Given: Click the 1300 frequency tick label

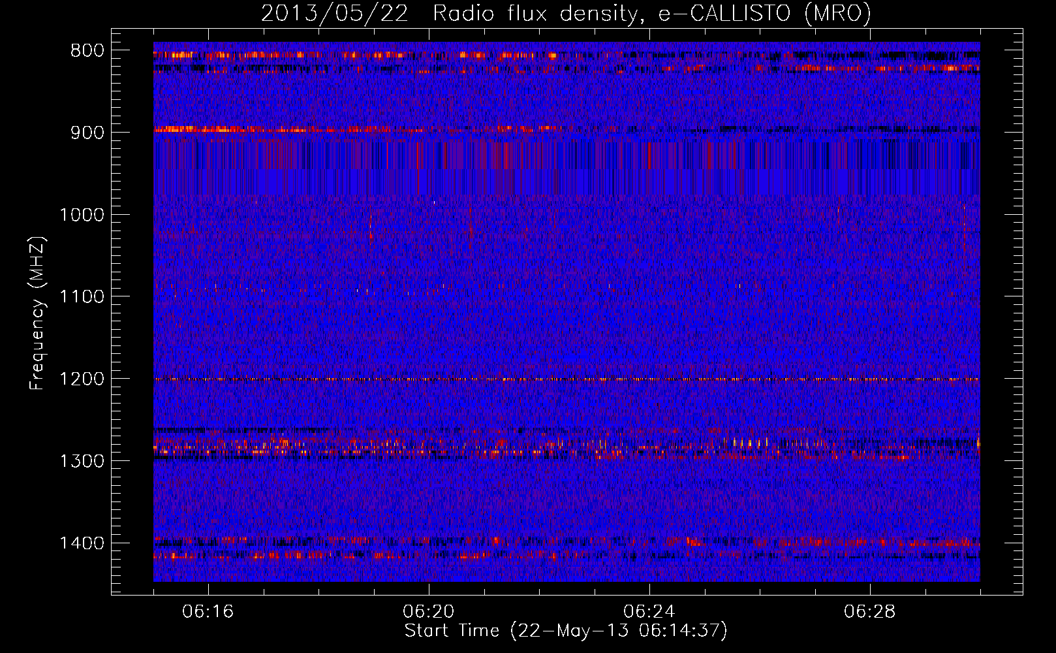Looking at the screenshot, I should 82,461.
